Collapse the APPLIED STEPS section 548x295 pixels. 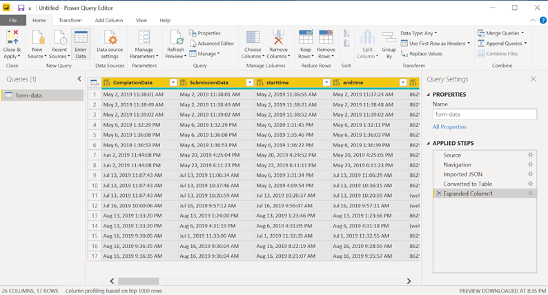[x=429, y=143]
